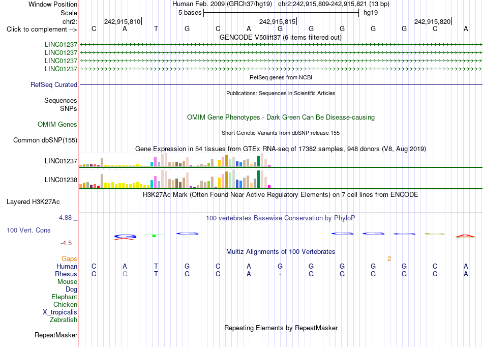Click the tall dark green bar in LINC01238 chart
This screenshot has width=483, height=347.
pyautogui.click(x=258, y=179)
